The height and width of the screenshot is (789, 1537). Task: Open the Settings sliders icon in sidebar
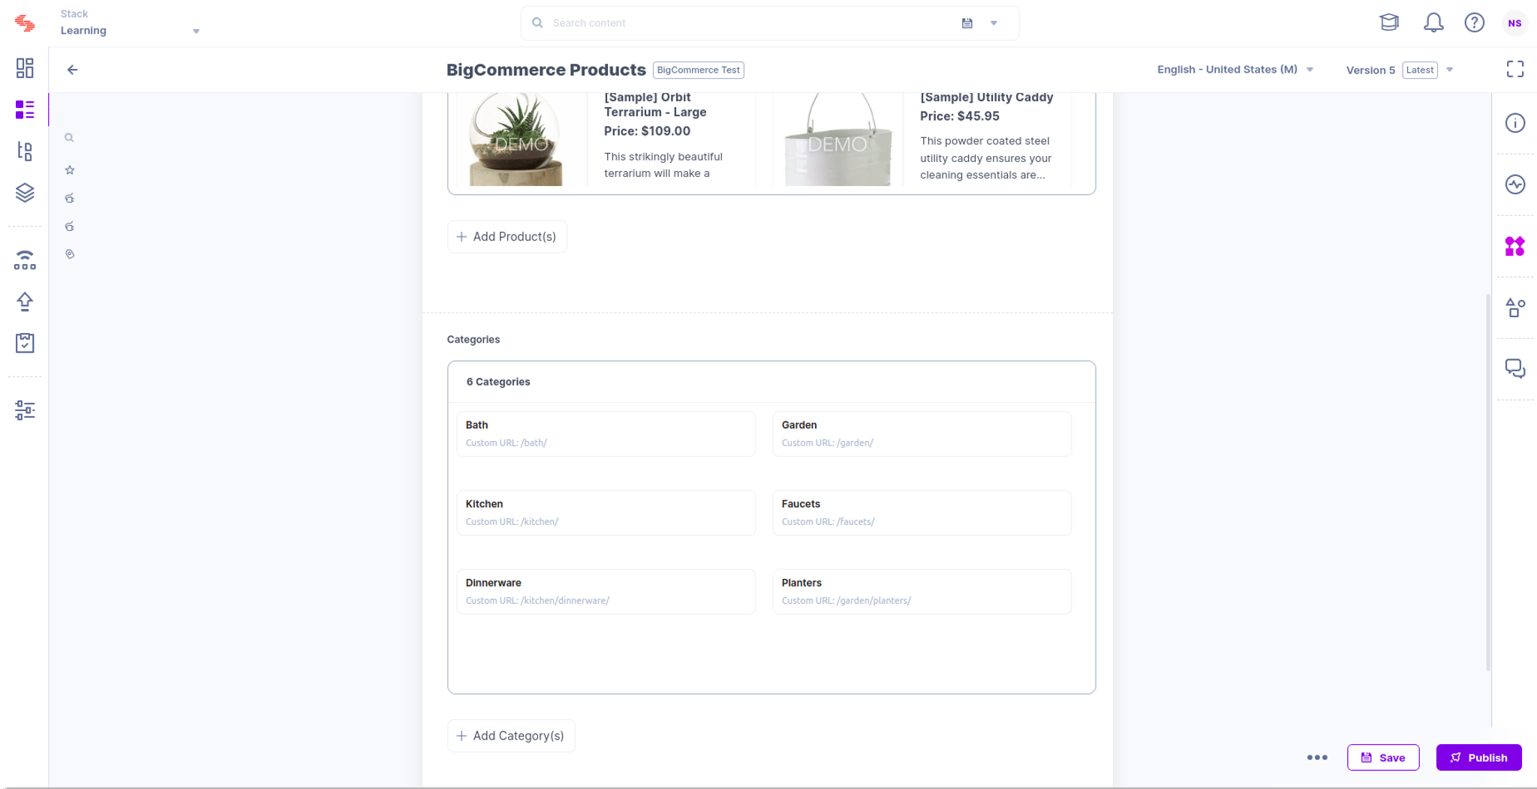pos(25,410)
